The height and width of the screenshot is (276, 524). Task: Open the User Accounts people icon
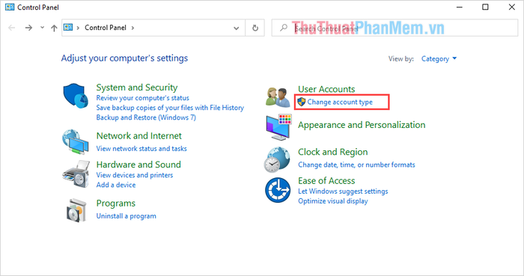(x=278, y=97)
